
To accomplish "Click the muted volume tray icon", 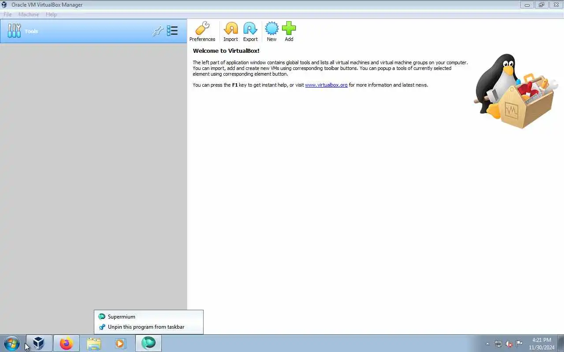I will pos(509,344).
